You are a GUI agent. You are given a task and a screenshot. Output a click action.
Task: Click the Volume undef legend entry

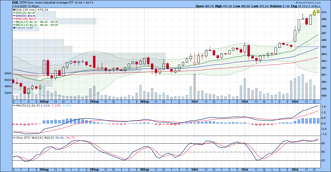pyautogui.click(x=25, y=28)
